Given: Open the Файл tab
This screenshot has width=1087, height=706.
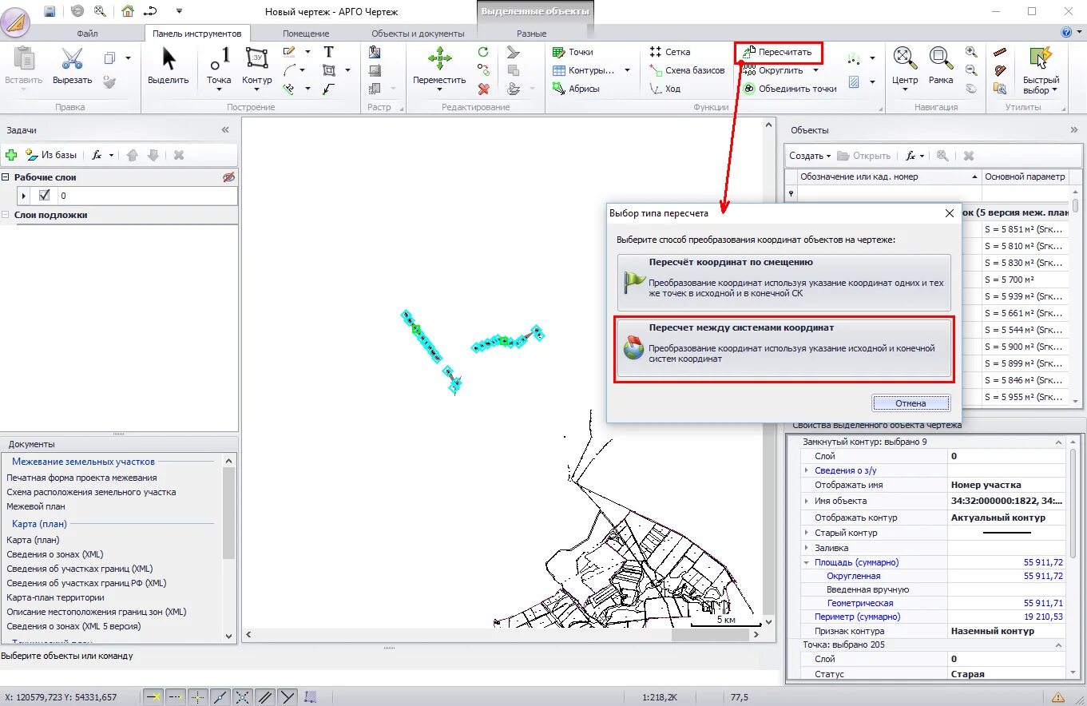Looking at the screenshot, I should coord(88,34).
